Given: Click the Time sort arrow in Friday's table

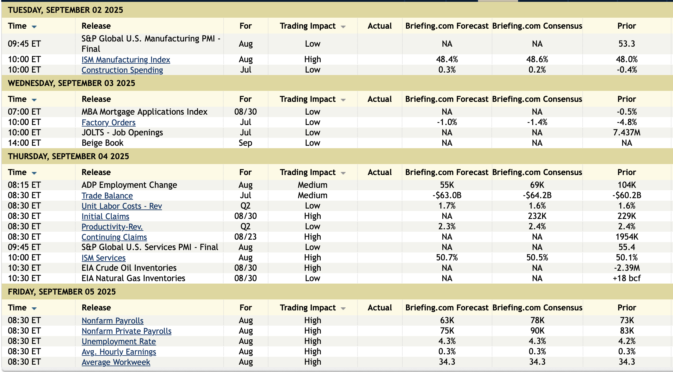Looking at the screenshot, I should (x=34, y=309).
